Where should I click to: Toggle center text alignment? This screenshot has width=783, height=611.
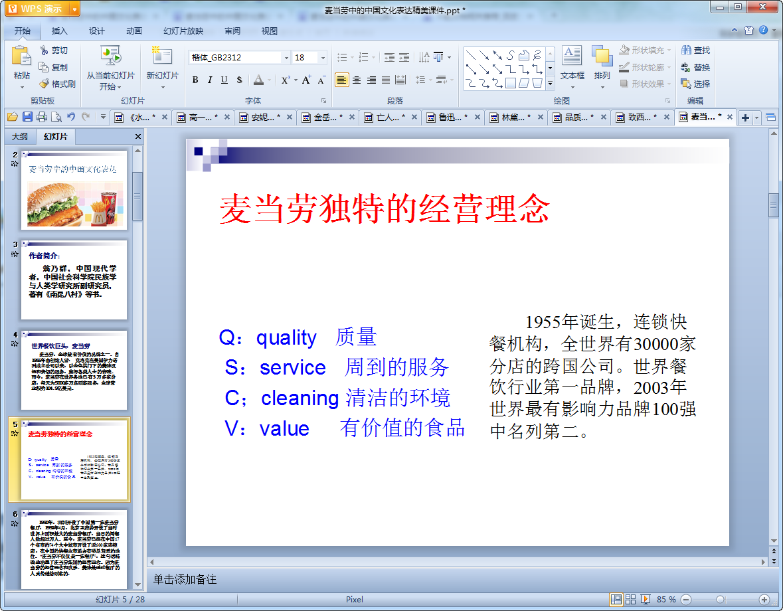(357, 80)
